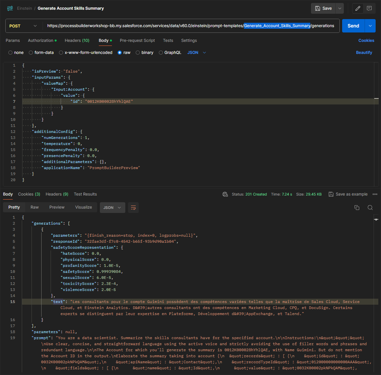Open the response Body tab
381x375 pixels.
coord(8,194)
